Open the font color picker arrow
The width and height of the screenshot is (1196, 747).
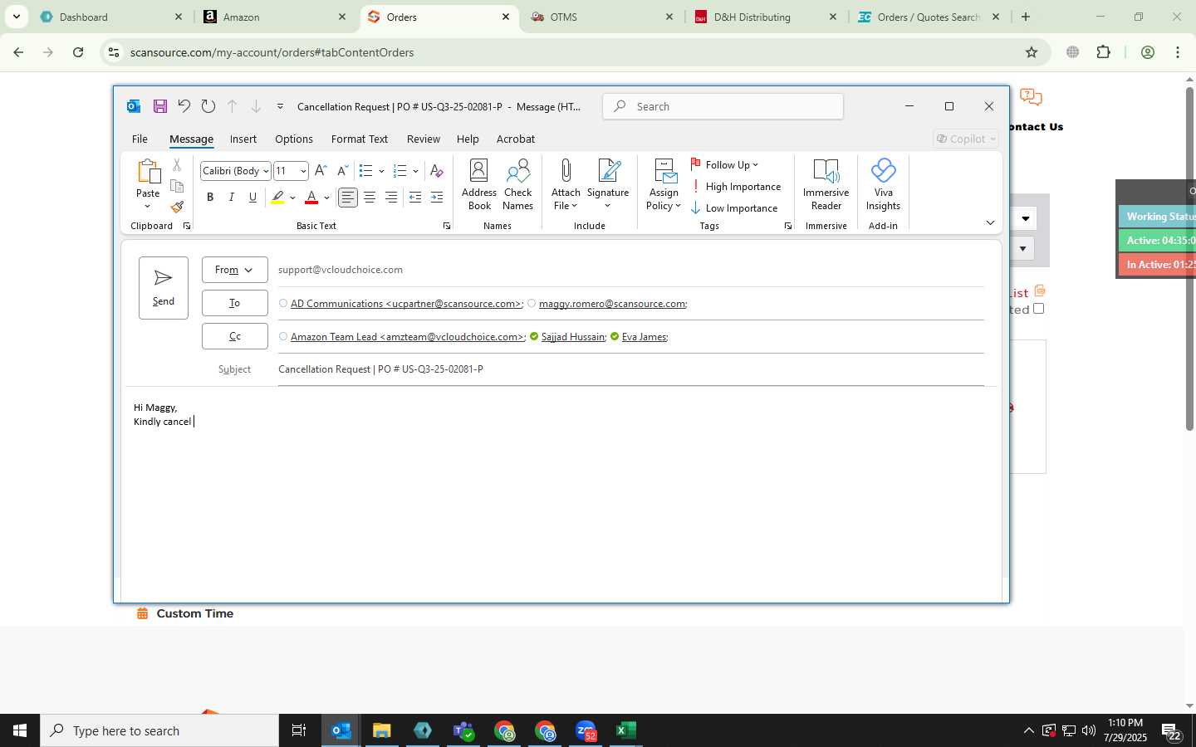click(326, 198)
